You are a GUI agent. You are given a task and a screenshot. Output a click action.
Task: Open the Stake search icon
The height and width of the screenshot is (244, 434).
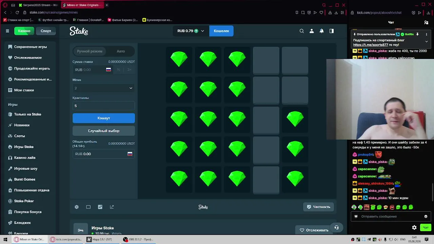(301, 31)
